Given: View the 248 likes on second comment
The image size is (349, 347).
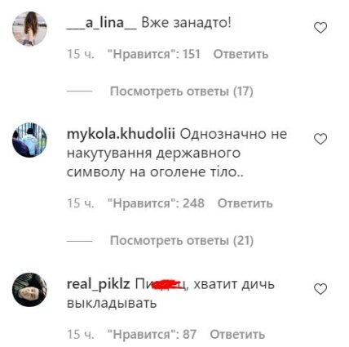Looking at the screenshot, I should point(157,203).
